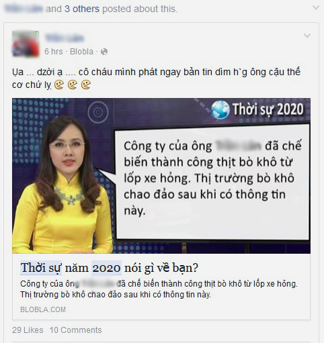Open the blurred author name on the post
The height and width of the screenshot is (343, 324).
[x=65, y=38]
